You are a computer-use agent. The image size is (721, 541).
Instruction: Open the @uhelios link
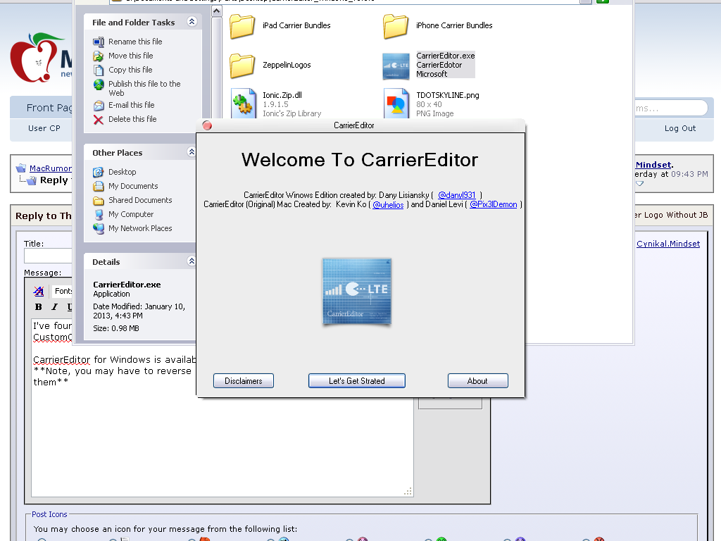pyautogui.click(x=388, y=205)
